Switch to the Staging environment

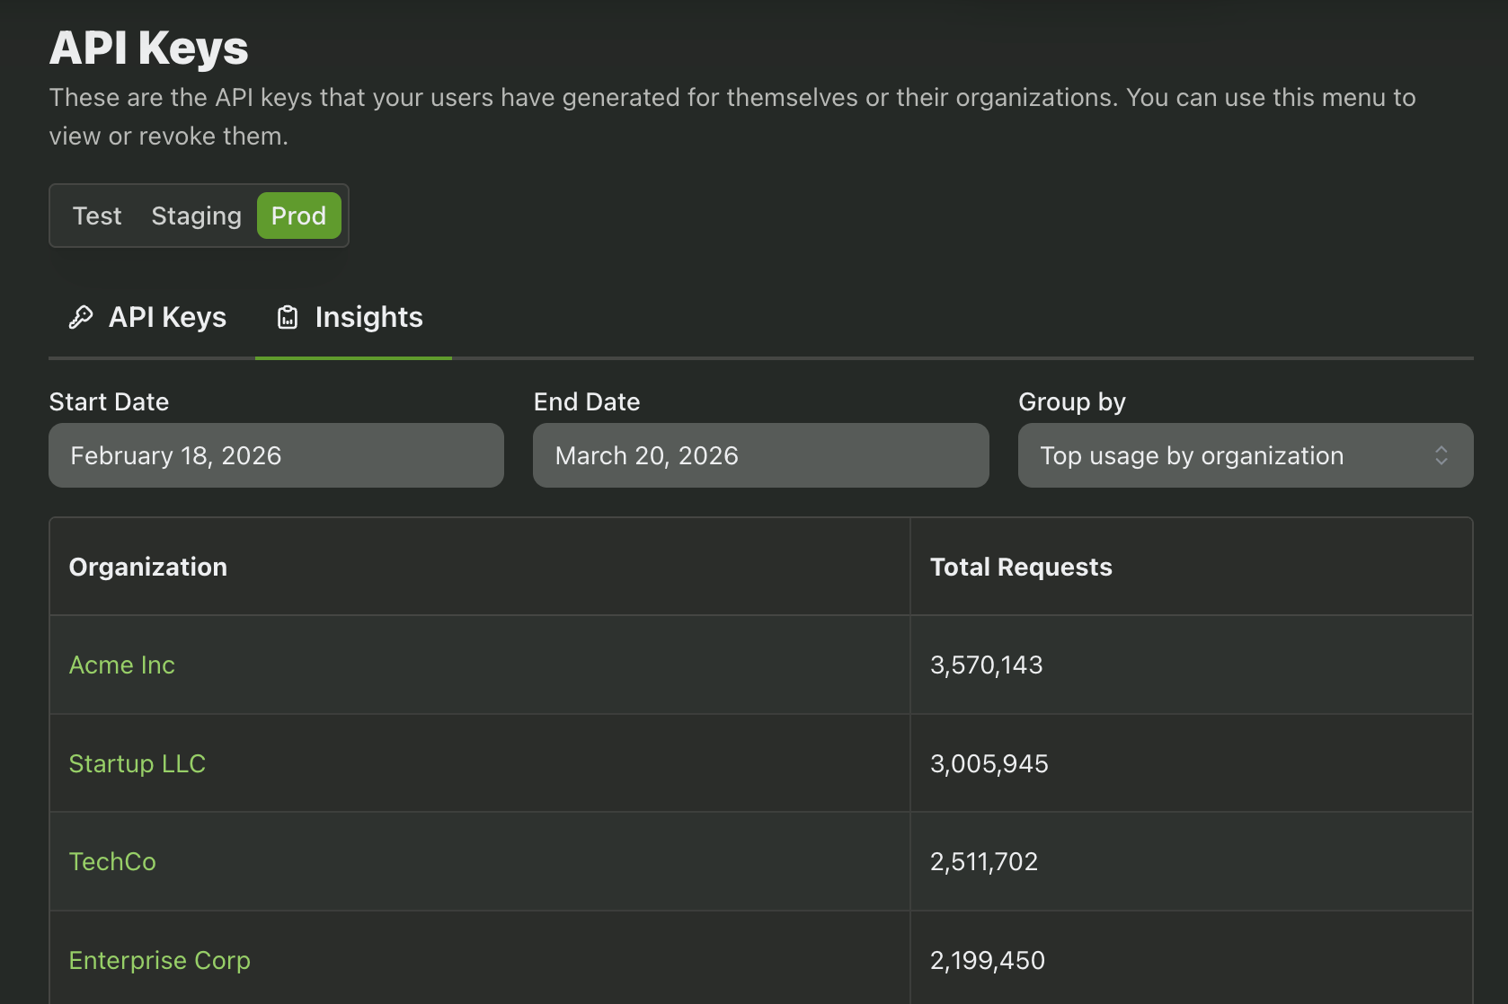point(196,216)
